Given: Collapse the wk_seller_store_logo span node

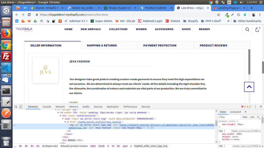Looking at the screenshot, I should 63,119.
